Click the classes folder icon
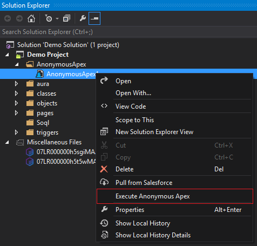Image resolution: width=257 pixels, height=246 pixels. tap(30, 94)
